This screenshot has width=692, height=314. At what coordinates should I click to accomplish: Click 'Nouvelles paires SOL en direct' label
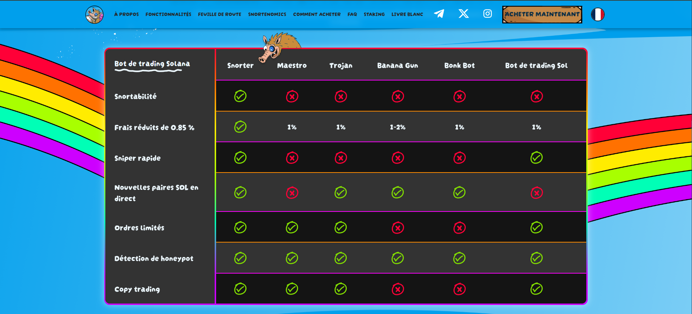point(156,193)
